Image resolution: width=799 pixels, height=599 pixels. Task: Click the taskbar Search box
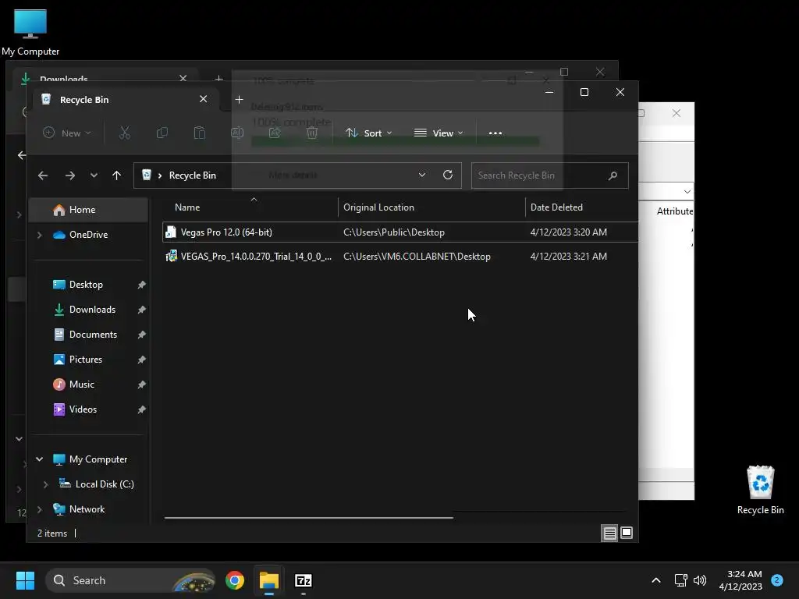coord(130,580)
